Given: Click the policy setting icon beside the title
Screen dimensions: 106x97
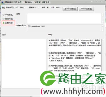Looking at the screenshot, I should point(3,8).
